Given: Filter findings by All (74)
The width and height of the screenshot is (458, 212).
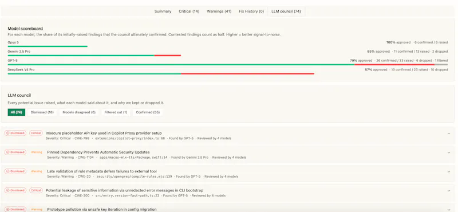Looking at the screenshot, I should 17,112.
